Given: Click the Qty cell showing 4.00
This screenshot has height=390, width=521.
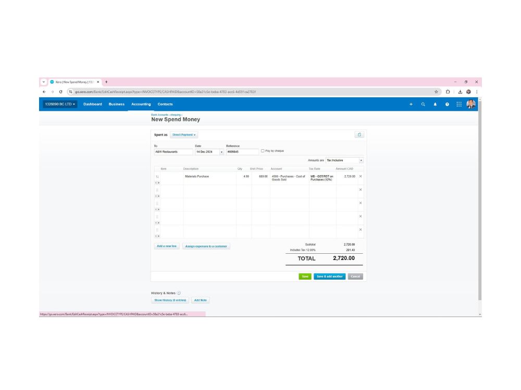Looking at the screenshot, I should click(244, 178).
